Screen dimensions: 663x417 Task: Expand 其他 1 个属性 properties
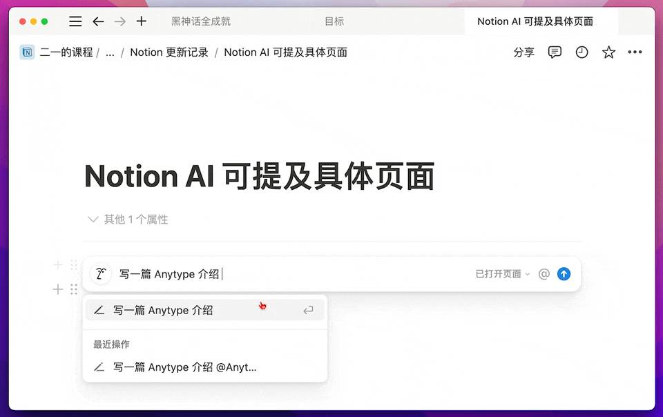(128, 220)
